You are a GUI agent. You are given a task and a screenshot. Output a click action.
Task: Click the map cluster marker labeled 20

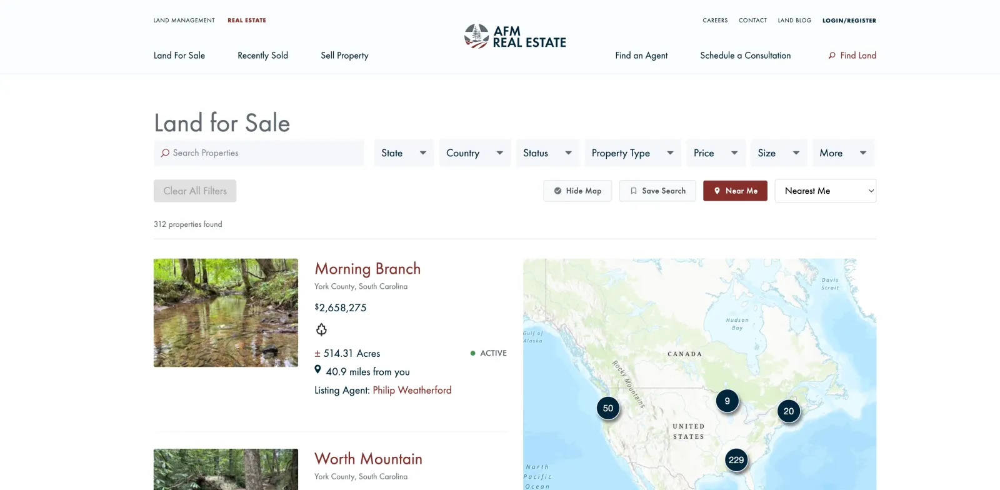coord(789,411)
